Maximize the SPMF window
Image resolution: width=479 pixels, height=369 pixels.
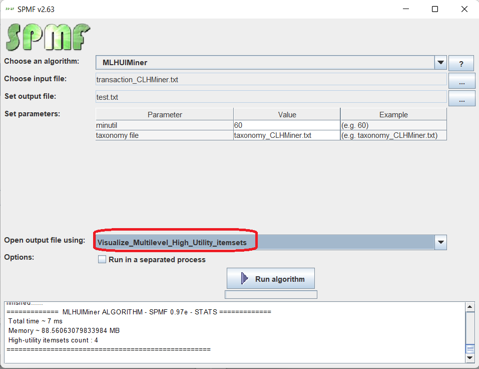point(435,9)
